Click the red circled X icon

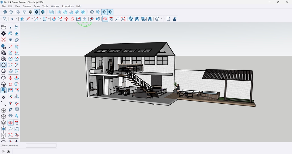click(3, 39)
